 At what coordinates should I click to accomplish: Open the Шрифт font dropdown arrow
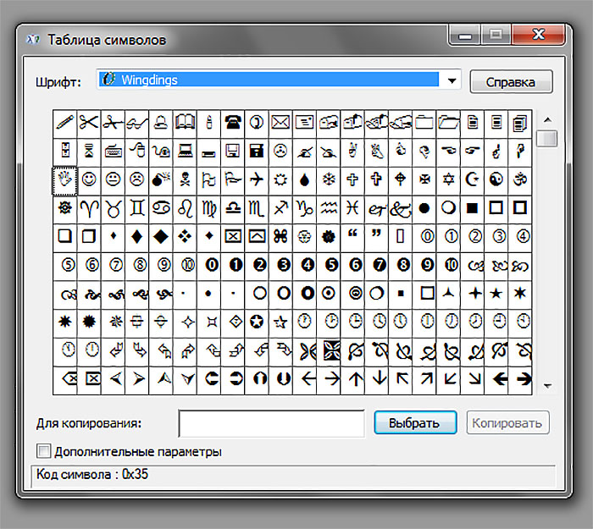coord(452,80)
